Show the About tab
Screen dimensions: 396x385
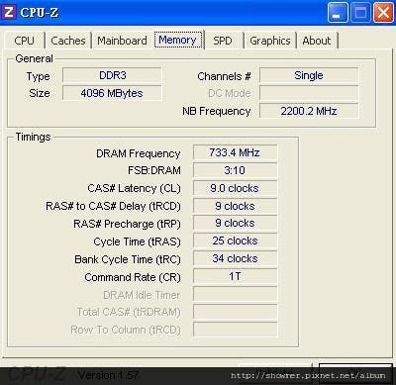[x=317, y=41]
